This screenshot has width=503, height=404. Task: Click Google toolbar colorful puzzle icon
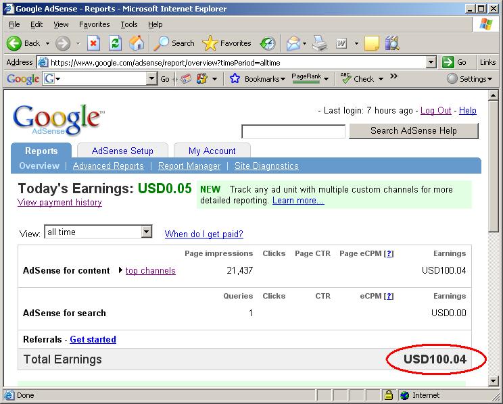coord(201,79)
